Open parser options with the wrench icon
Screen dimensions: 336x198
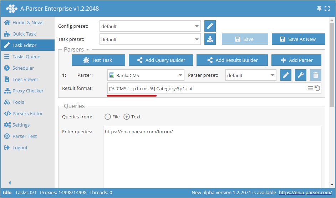pos(301,75)
